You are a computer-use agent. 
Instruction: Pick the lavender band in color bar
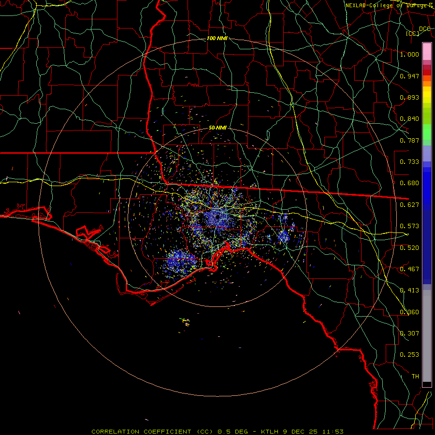(x=427, y=153)
